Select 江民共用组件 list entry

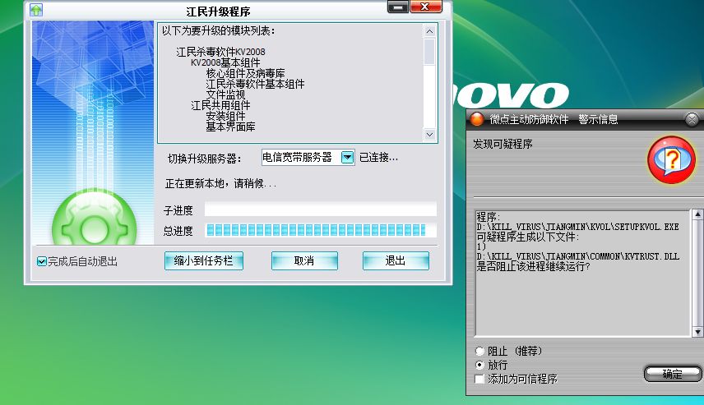point(220,106)
